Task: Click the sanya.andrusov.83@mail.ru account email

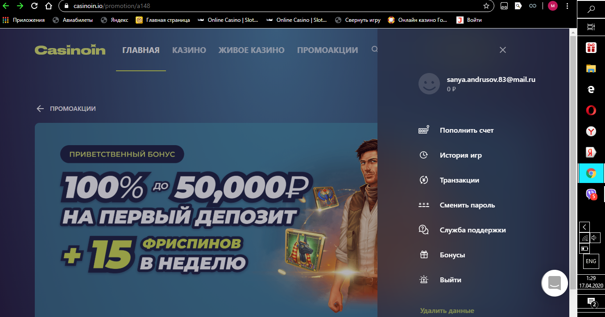Action: [x=491, y=80]
